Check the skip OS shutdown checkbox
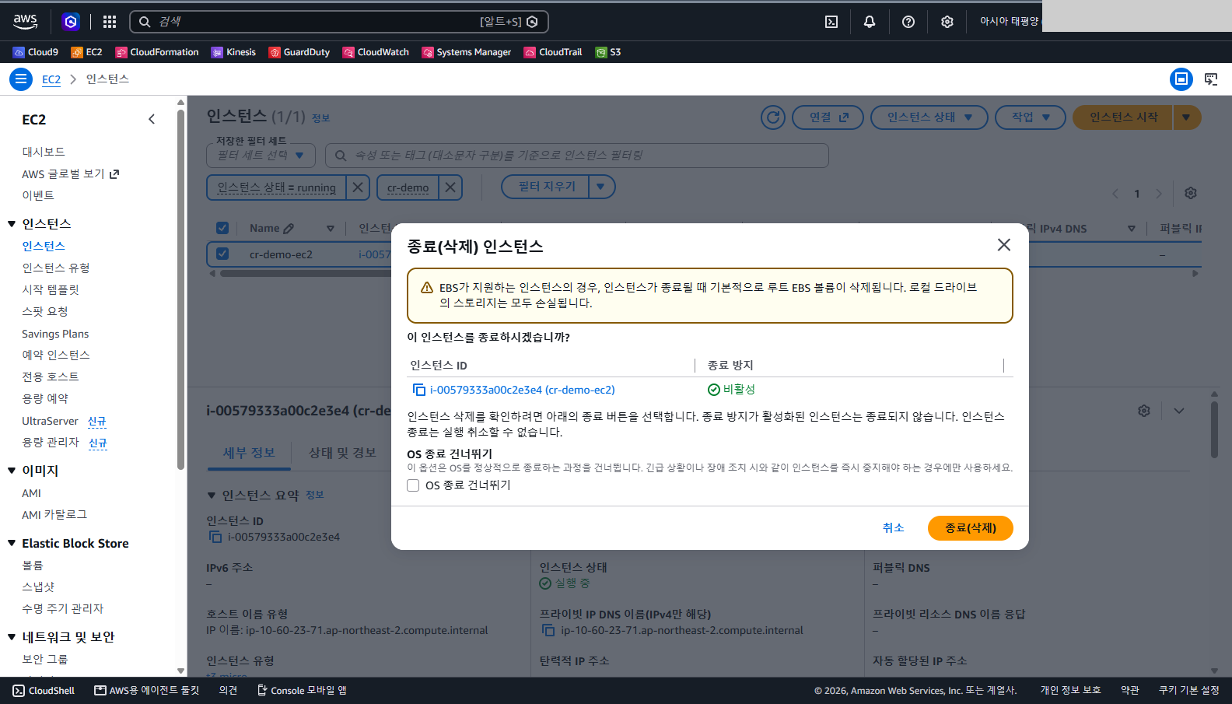This screenshot has width=1232, height=704. [x=413, y=485]
